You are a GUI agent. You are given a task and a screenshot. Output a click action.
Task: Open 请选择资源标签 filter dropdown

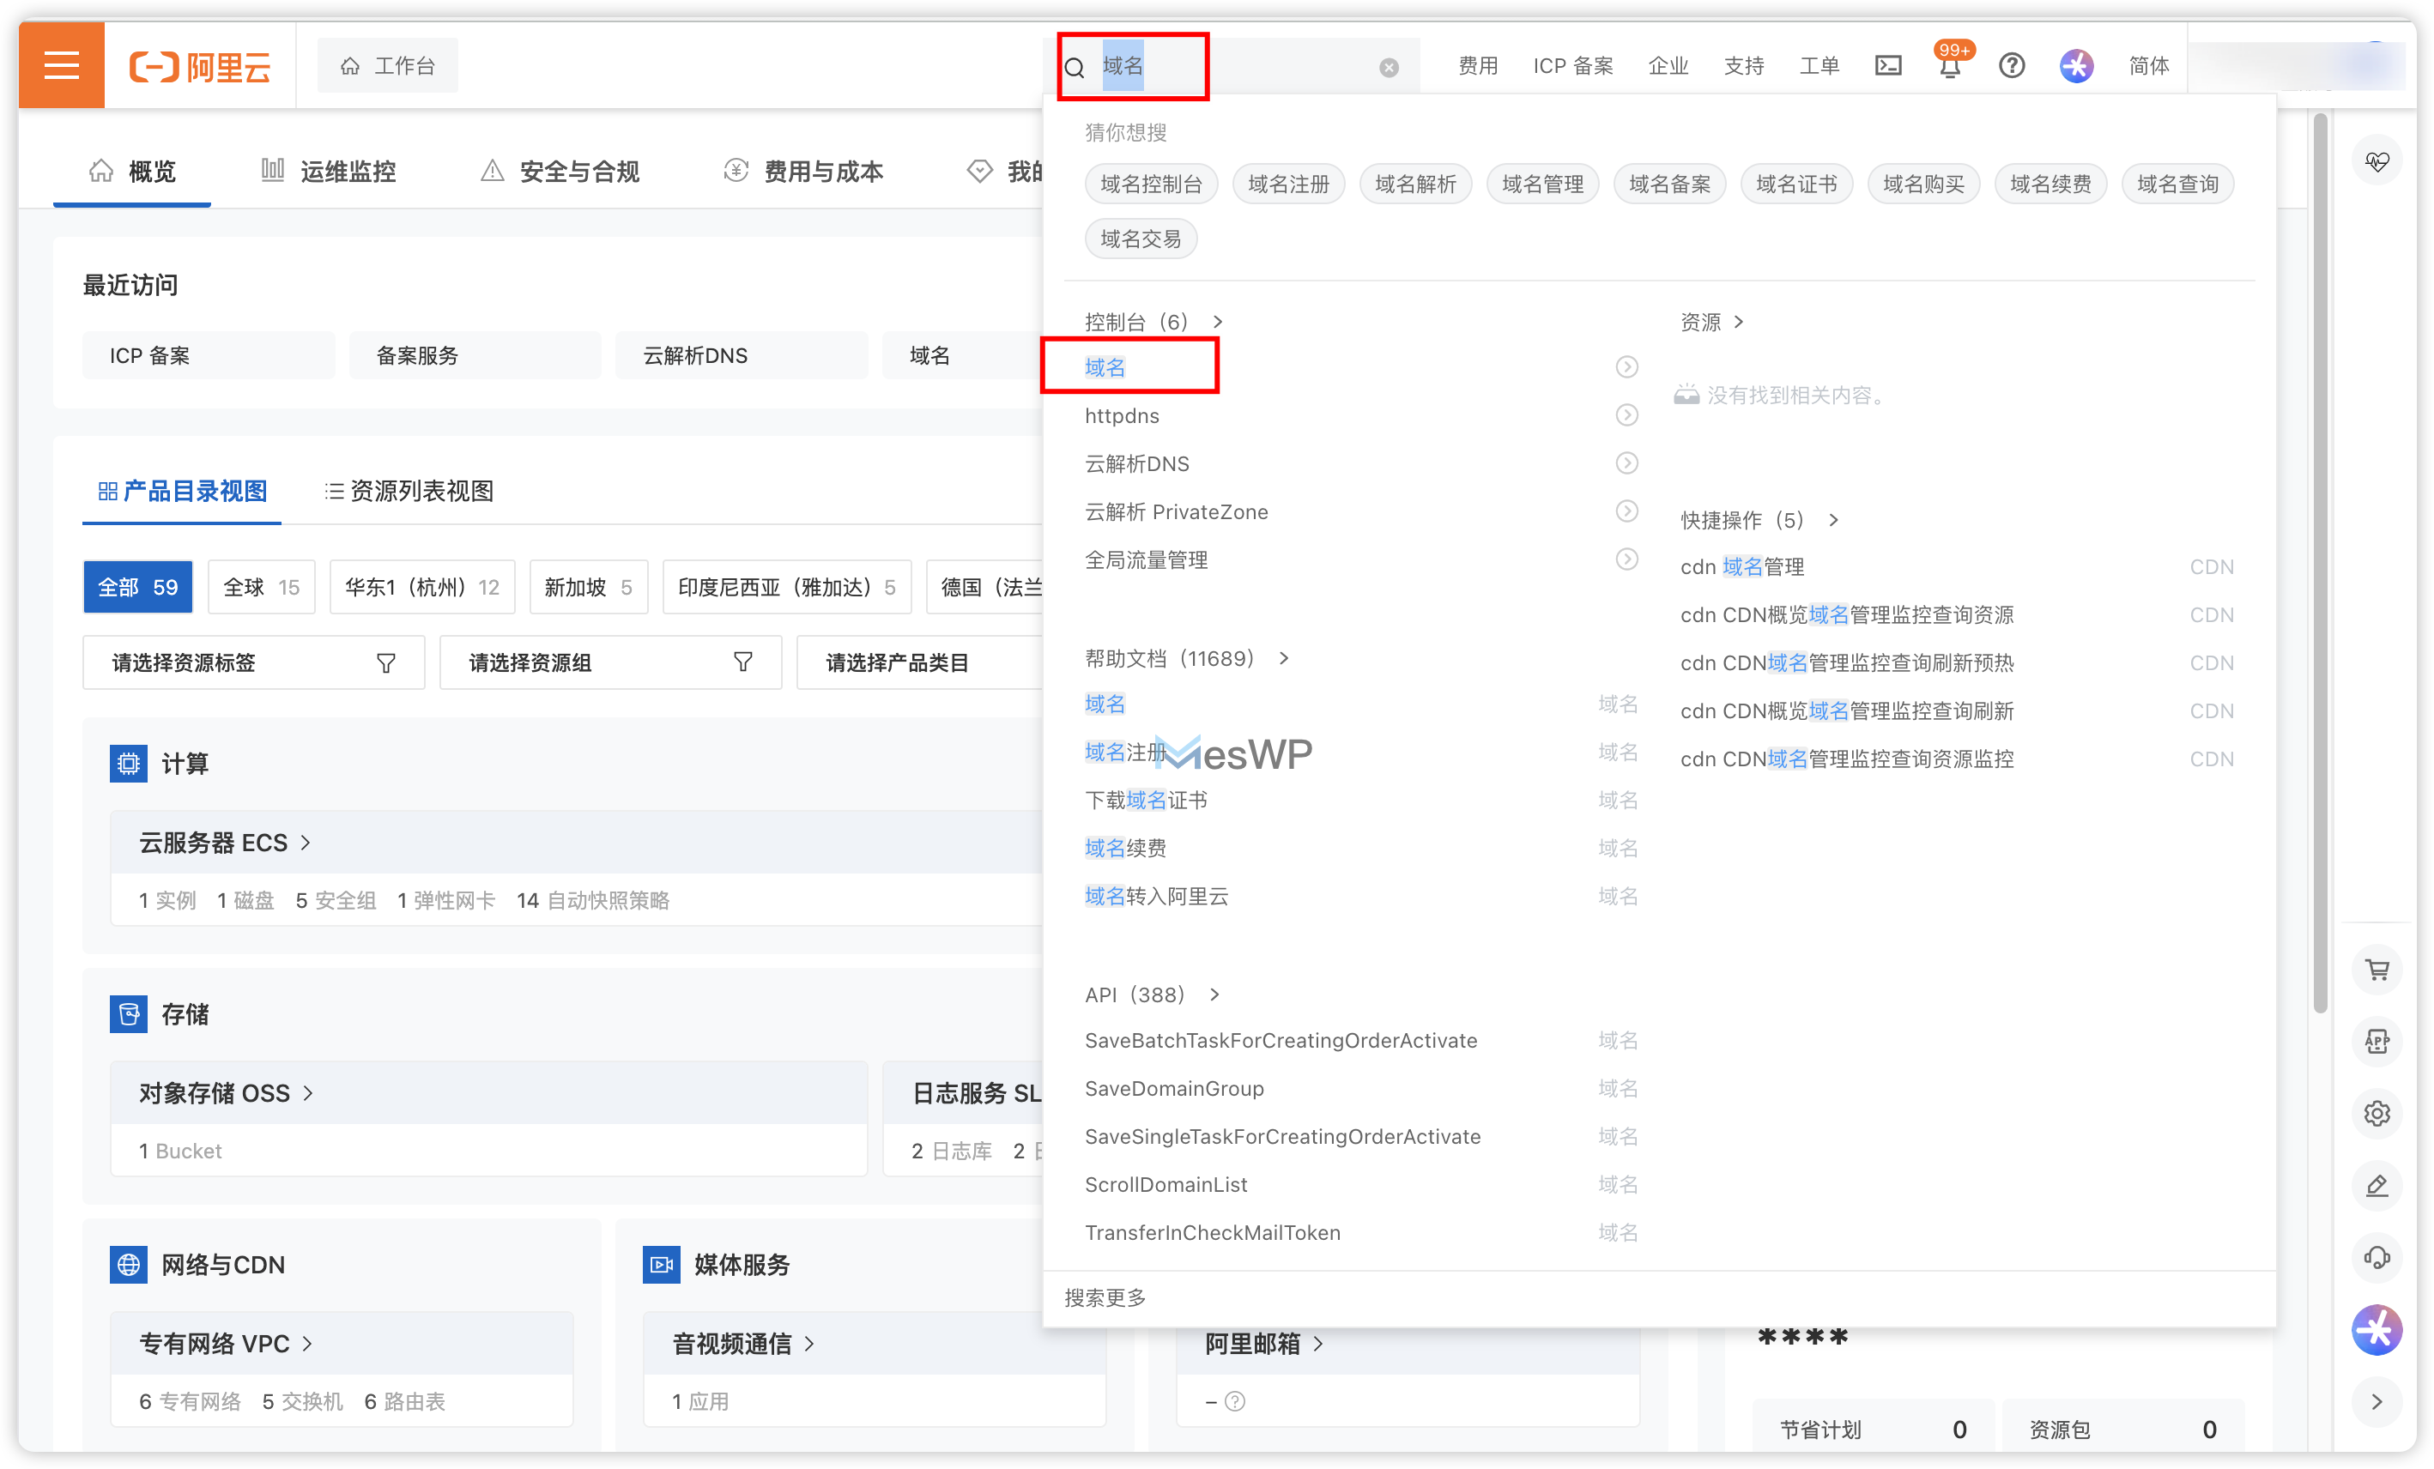(254, 663)
